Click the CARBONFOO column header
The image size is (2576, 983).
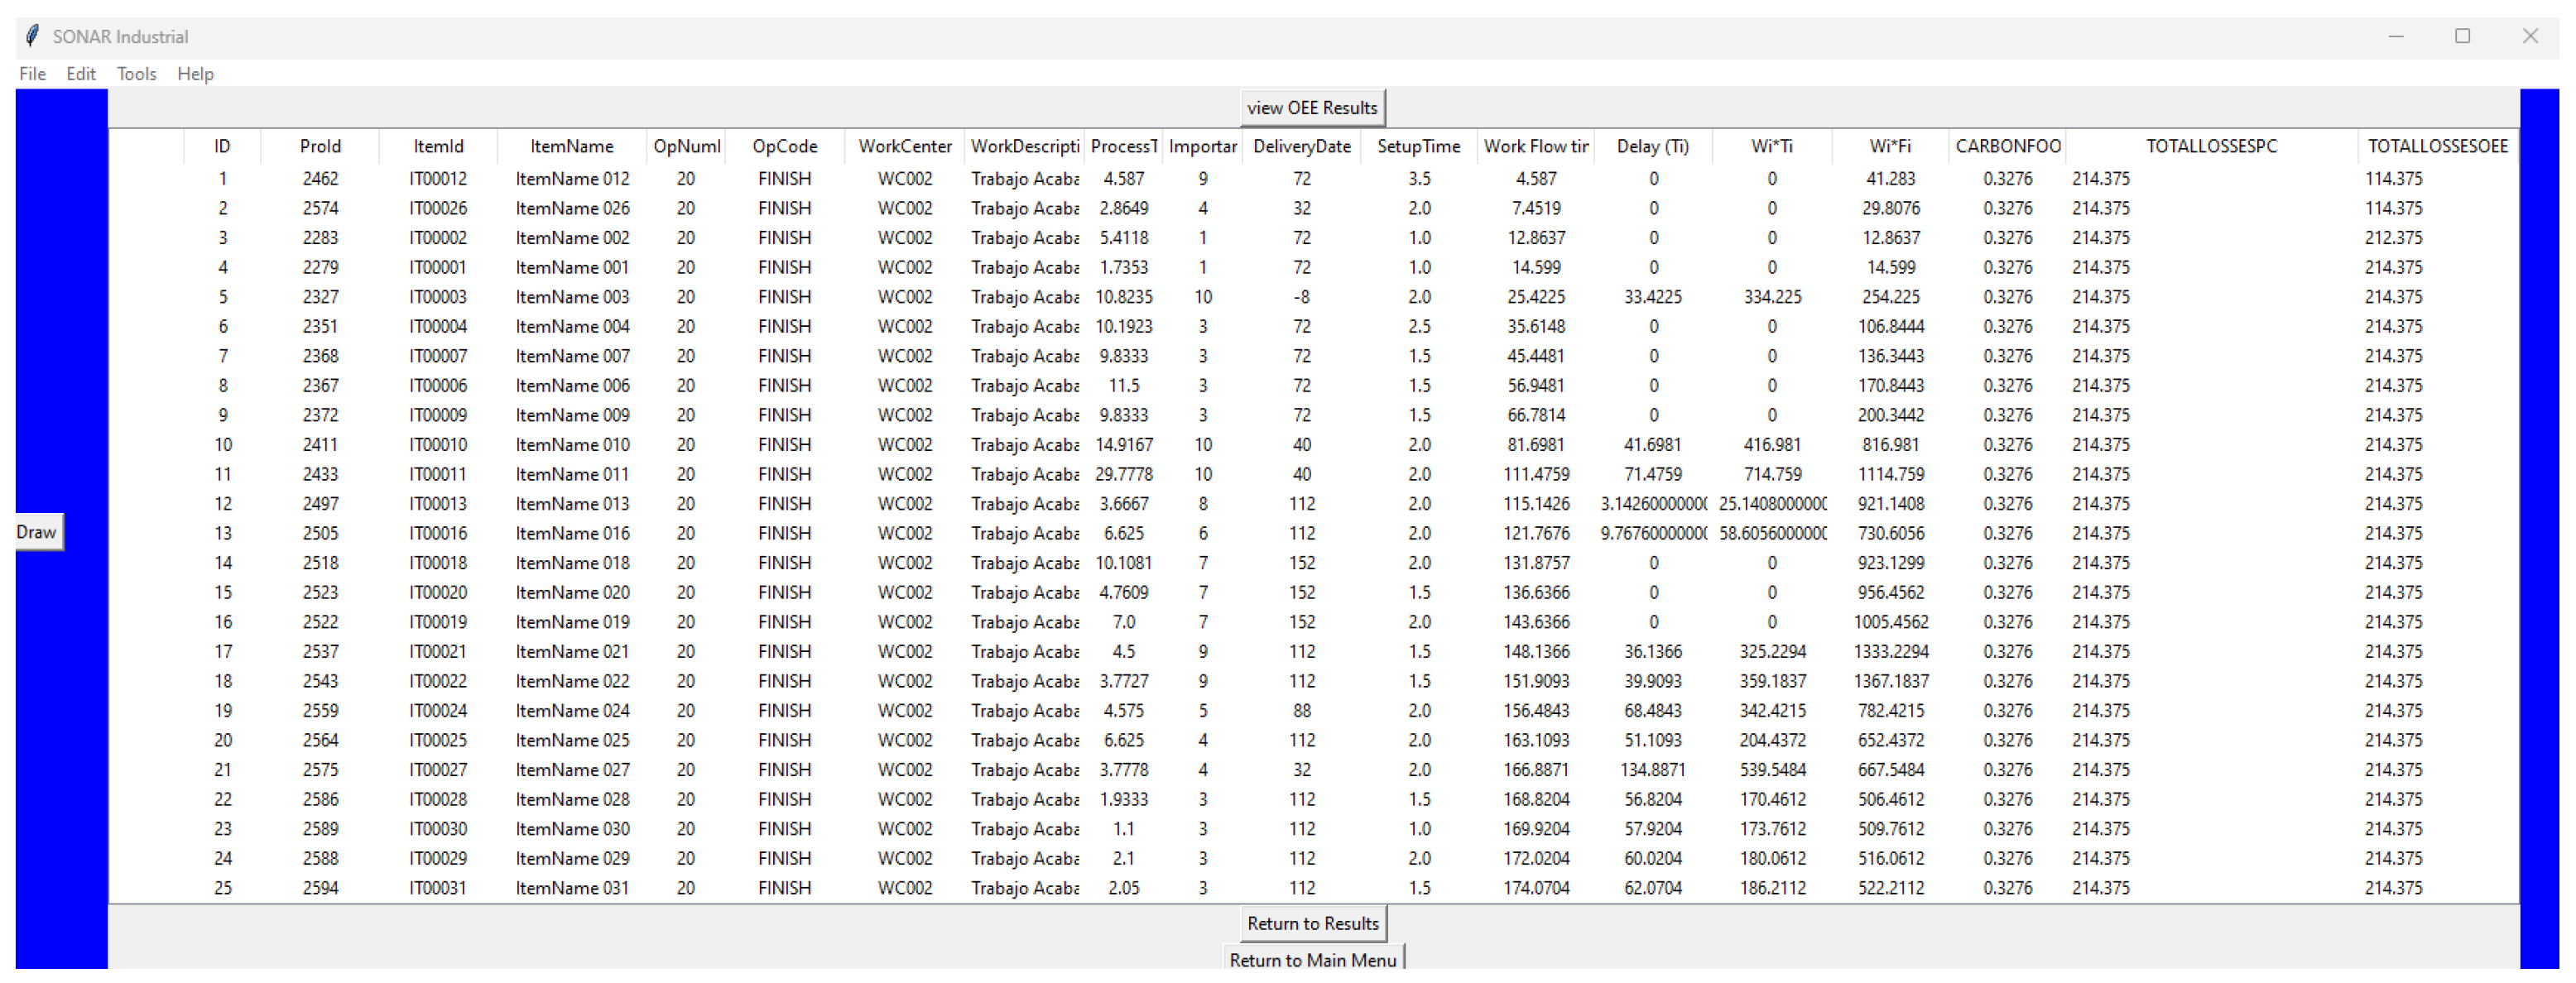click(2007, 146)
